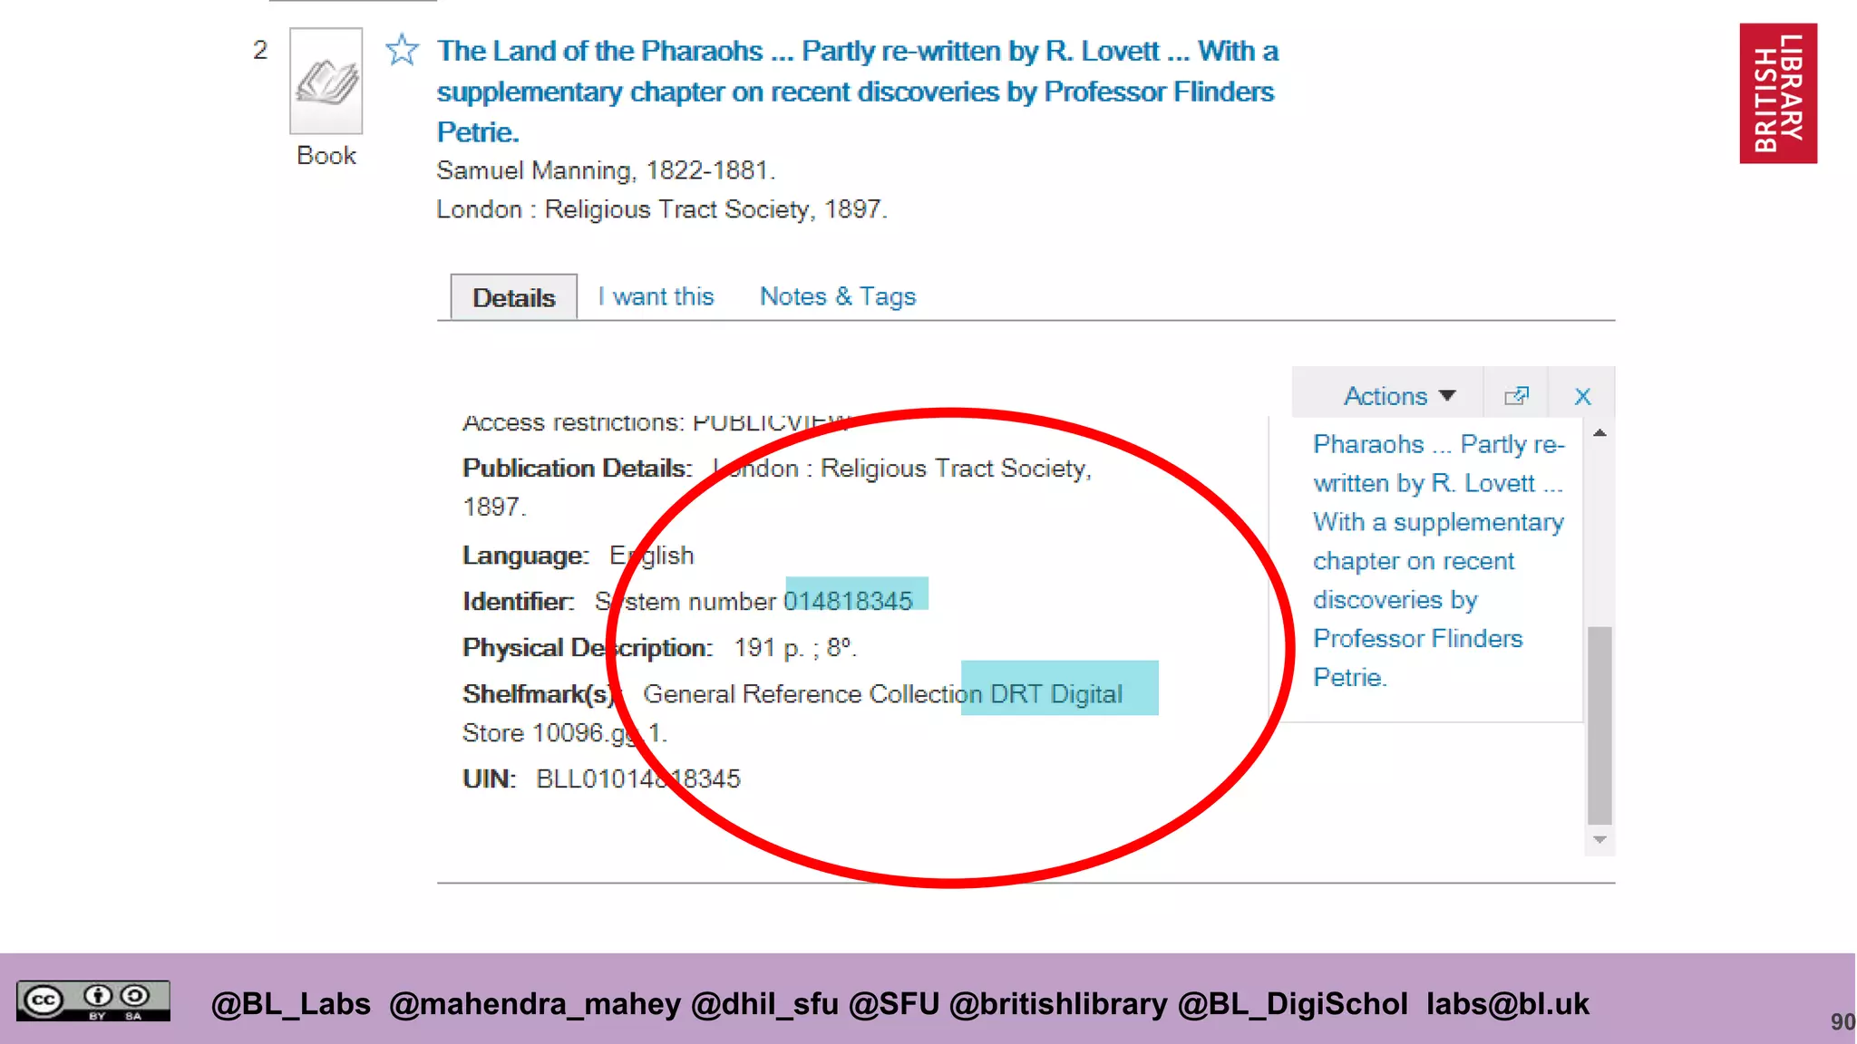Screen dimensions: 1857x1044
Task: Click the labs@bl.uk email address
Action: (1508, 1004)
